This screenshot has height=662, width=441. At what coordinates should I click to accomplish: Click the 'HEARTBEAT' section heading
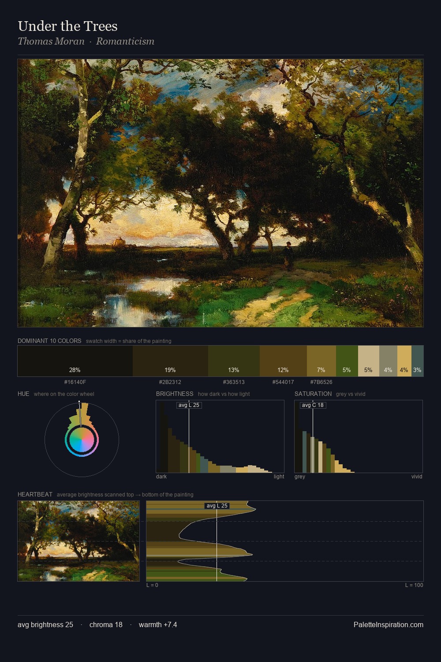click(x=35, y=494)
